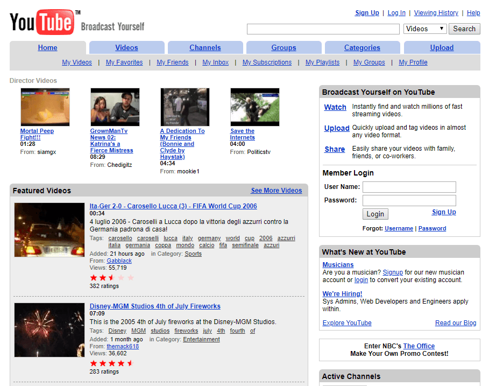Open the Log In link
Screen dimensions: 489x386
[396, 13]
